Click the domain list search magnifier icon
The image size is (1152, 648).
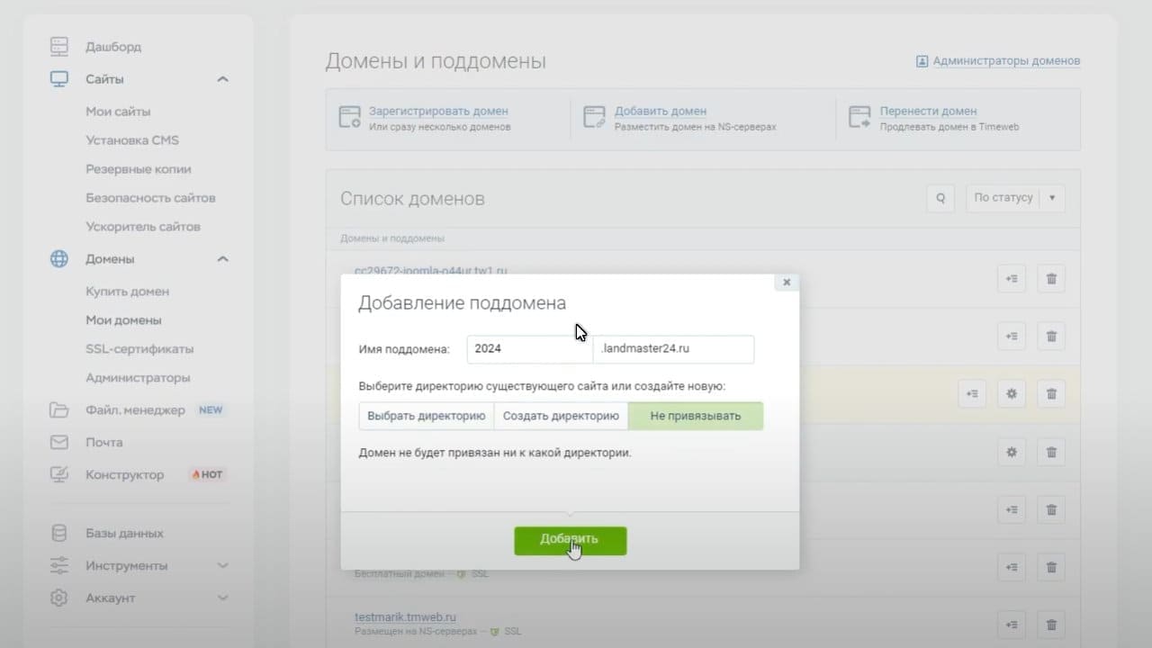940,198
